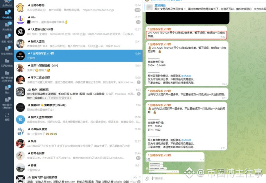Screen dimensions: 266x183
Task: Open the Mia channel chat
Action: [x=78, y=20]
